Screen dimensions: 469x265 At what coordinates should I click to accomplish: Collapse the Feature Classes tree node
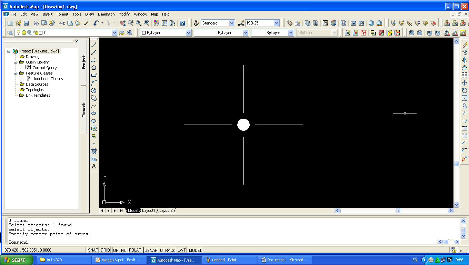(15, 73)
